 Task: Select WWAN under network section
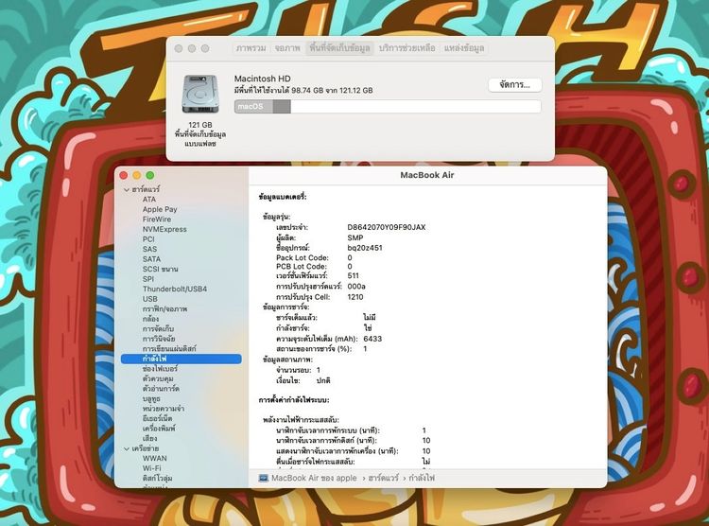(155, 458)
